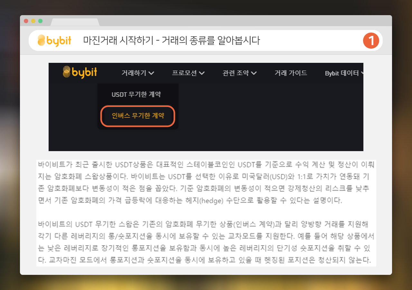412x290 pixels.
Task: Expand the 프로모션 dropdown
Action: coord(188,73)
